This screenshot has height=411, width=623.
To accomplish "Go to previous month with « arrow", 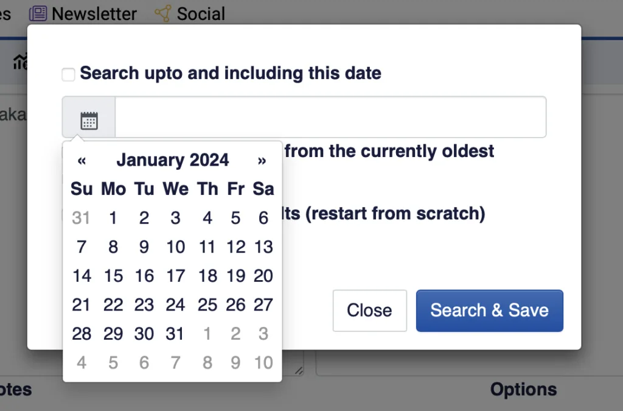I will tap(82, 160).
